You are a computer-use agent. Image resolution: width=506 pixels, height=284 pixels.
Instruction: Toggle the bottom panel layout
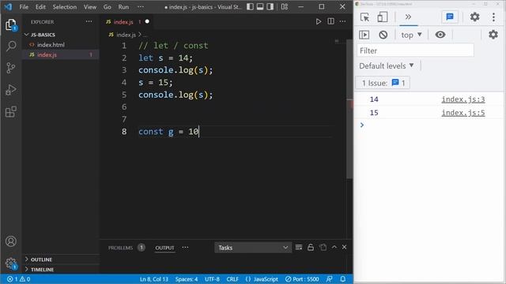click(260, 7)
